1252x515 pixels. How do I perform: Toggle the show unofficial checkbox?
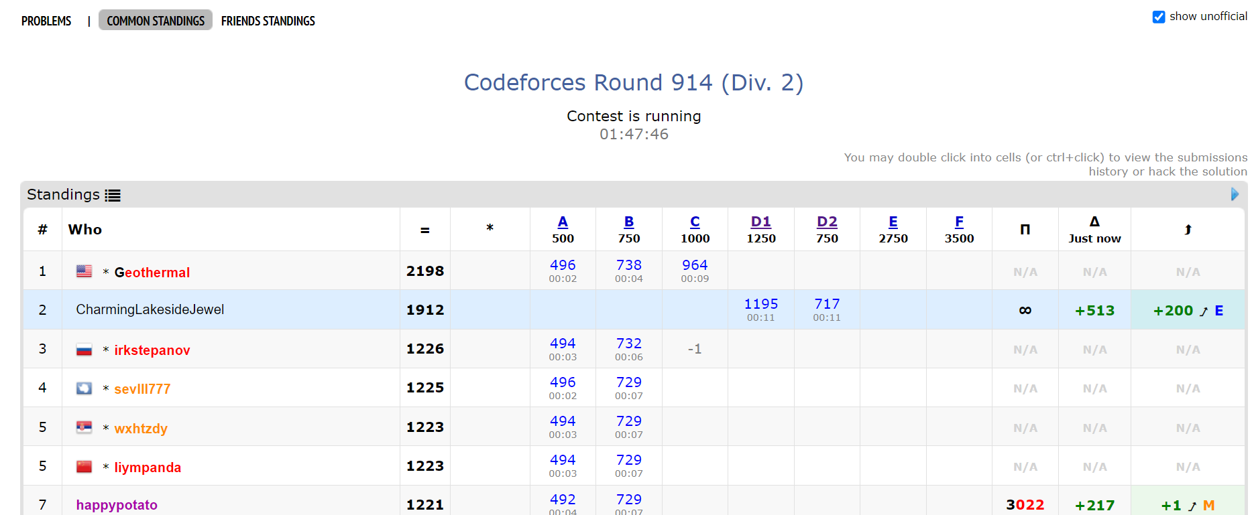pyautogui.click(x=1159, y=17)
